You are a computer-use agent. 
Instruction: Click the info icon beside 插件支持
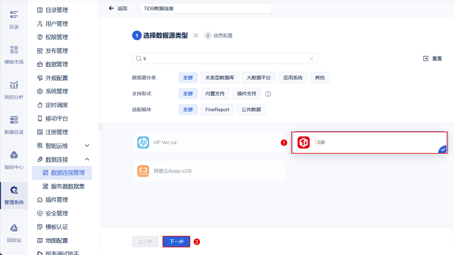click(268, 94)
